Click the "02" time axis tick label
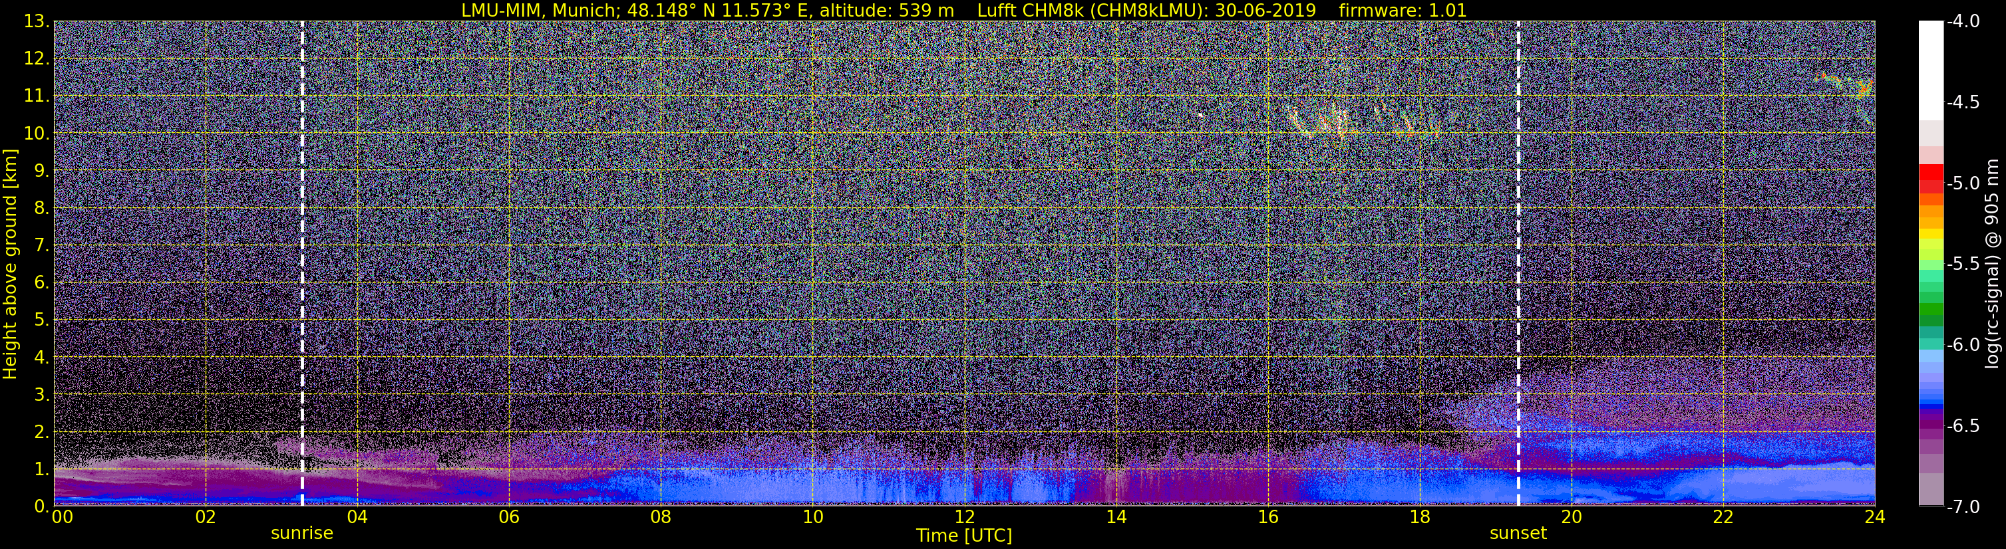Image resolution: width=2006 pixels, height=549 pixels. 205,517
